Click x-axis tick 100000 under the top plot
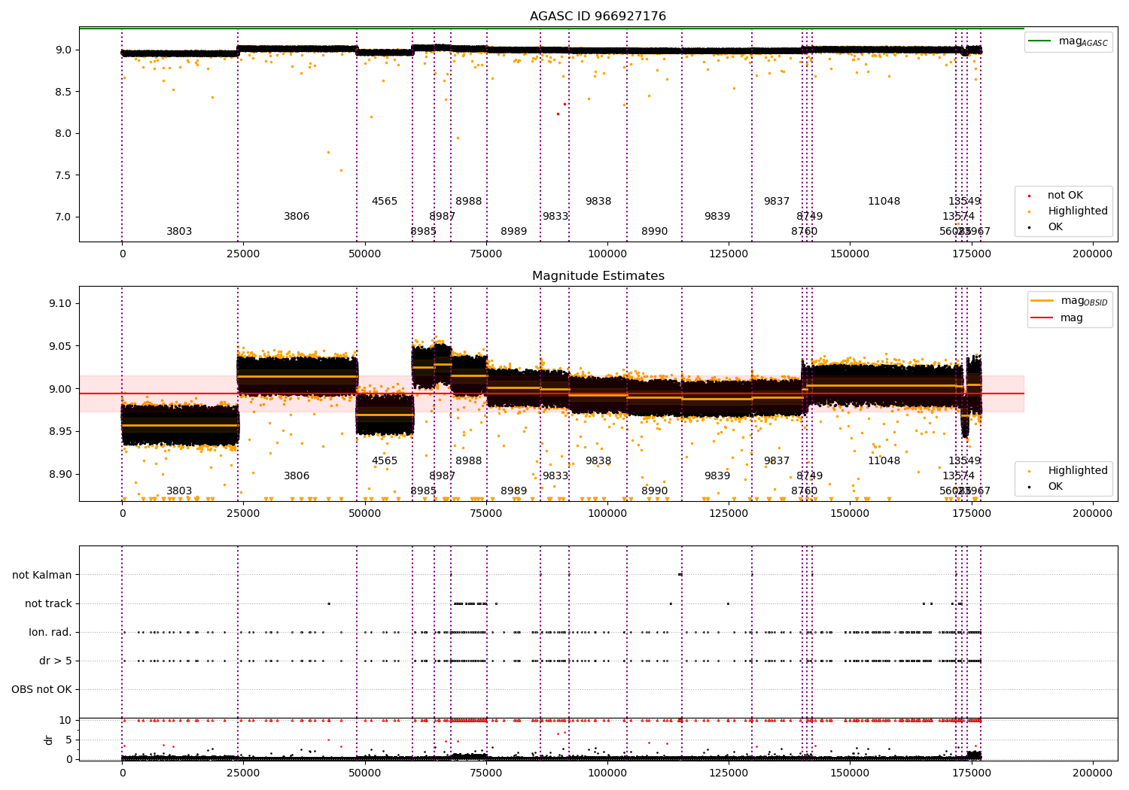Screen dimensions: 1129x790 pyautogui.click(x=607, y=254)
